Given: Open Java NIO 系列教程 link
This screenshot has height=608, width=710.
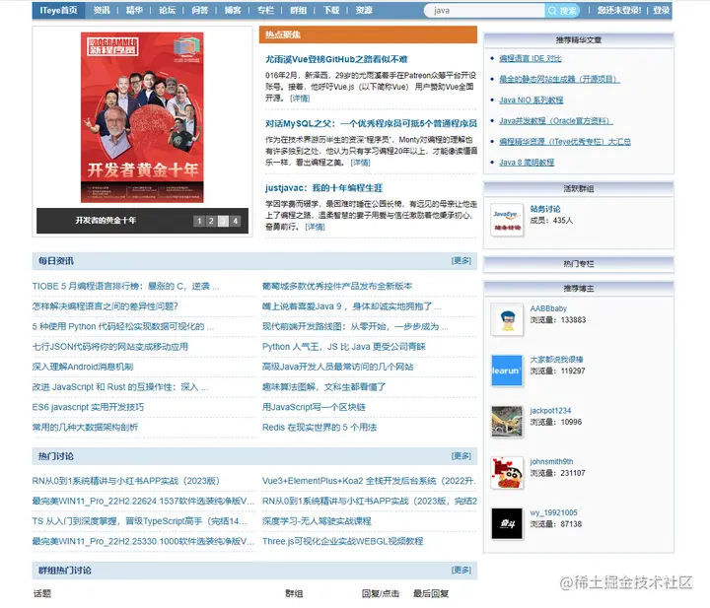Looking at the screenshot, I should point(532,100).
